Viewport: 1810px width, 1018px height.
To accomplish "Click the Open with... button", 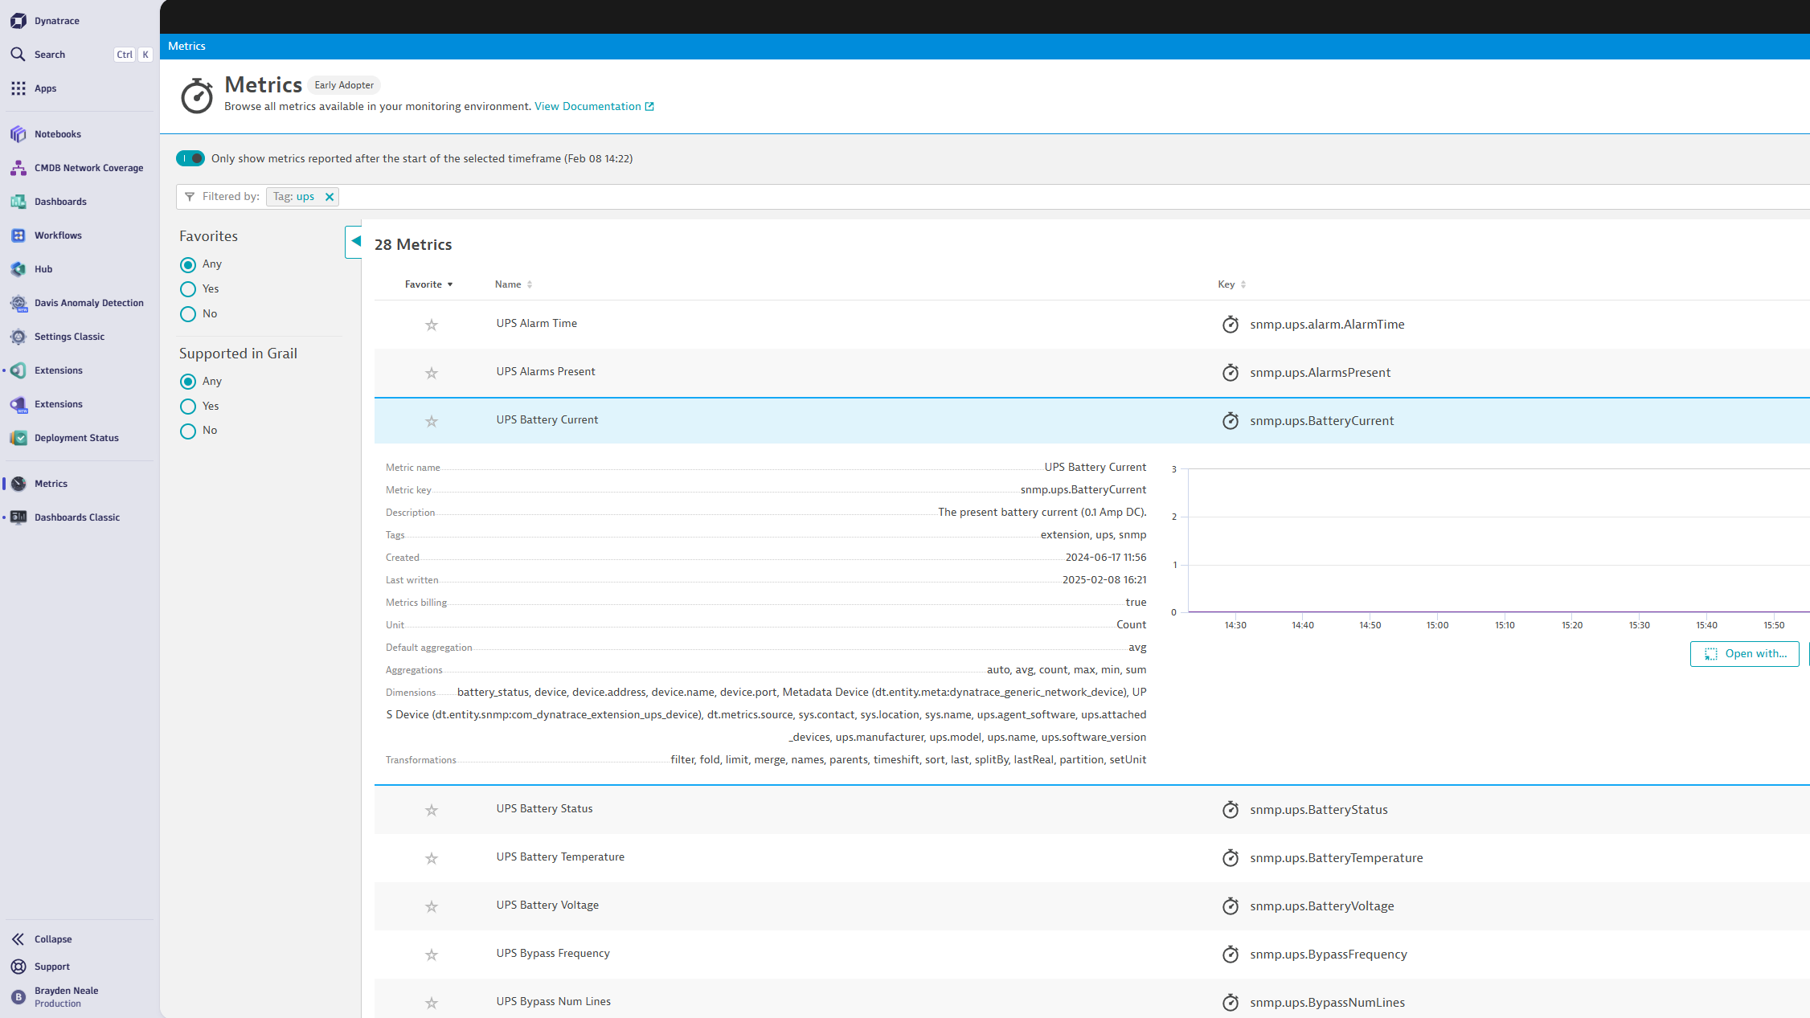I will tap(1744, 654).
